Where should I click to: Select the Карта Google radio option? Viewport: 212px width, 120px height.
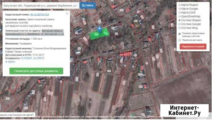point(180,9)
